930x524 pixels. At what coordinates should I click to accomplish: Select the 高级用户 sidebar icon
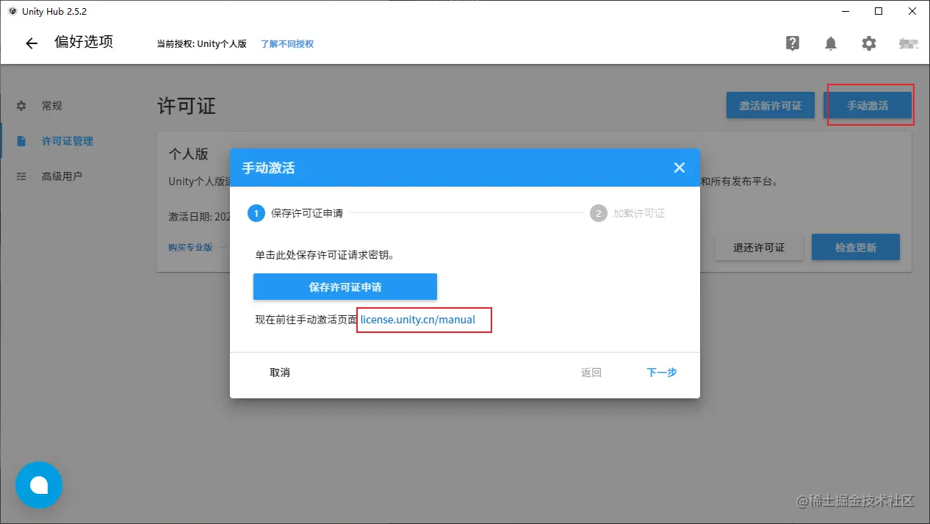(x=21, y=176)
